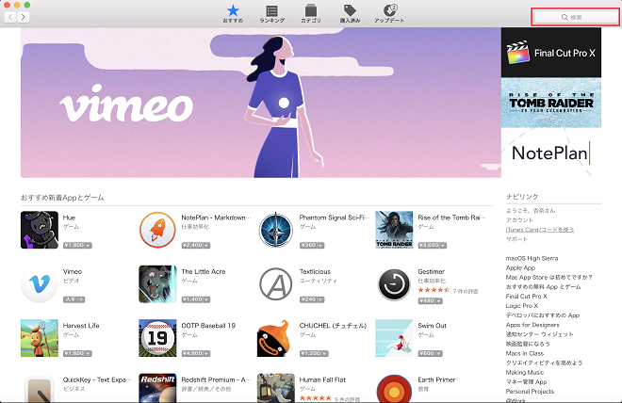Screen dimensions: 622x403
Task: Expand the arrow beside Swim Out ¥600
Action: (439, 353)
